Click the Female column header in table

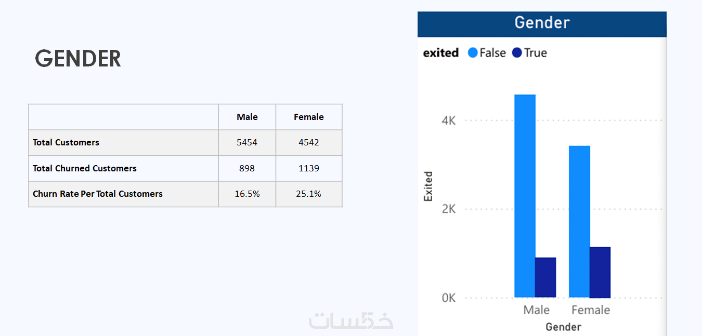[x=309, y=117]
